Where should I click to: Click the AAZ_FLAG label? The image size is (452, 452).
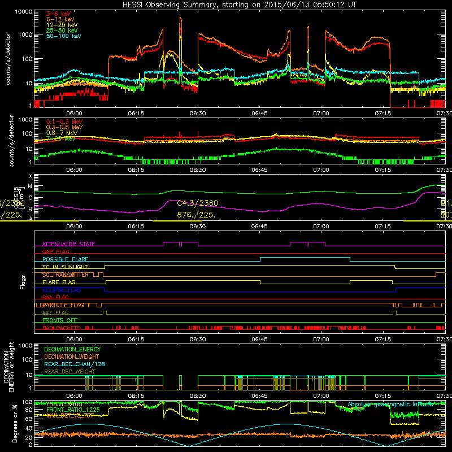(x=55, y=312)
